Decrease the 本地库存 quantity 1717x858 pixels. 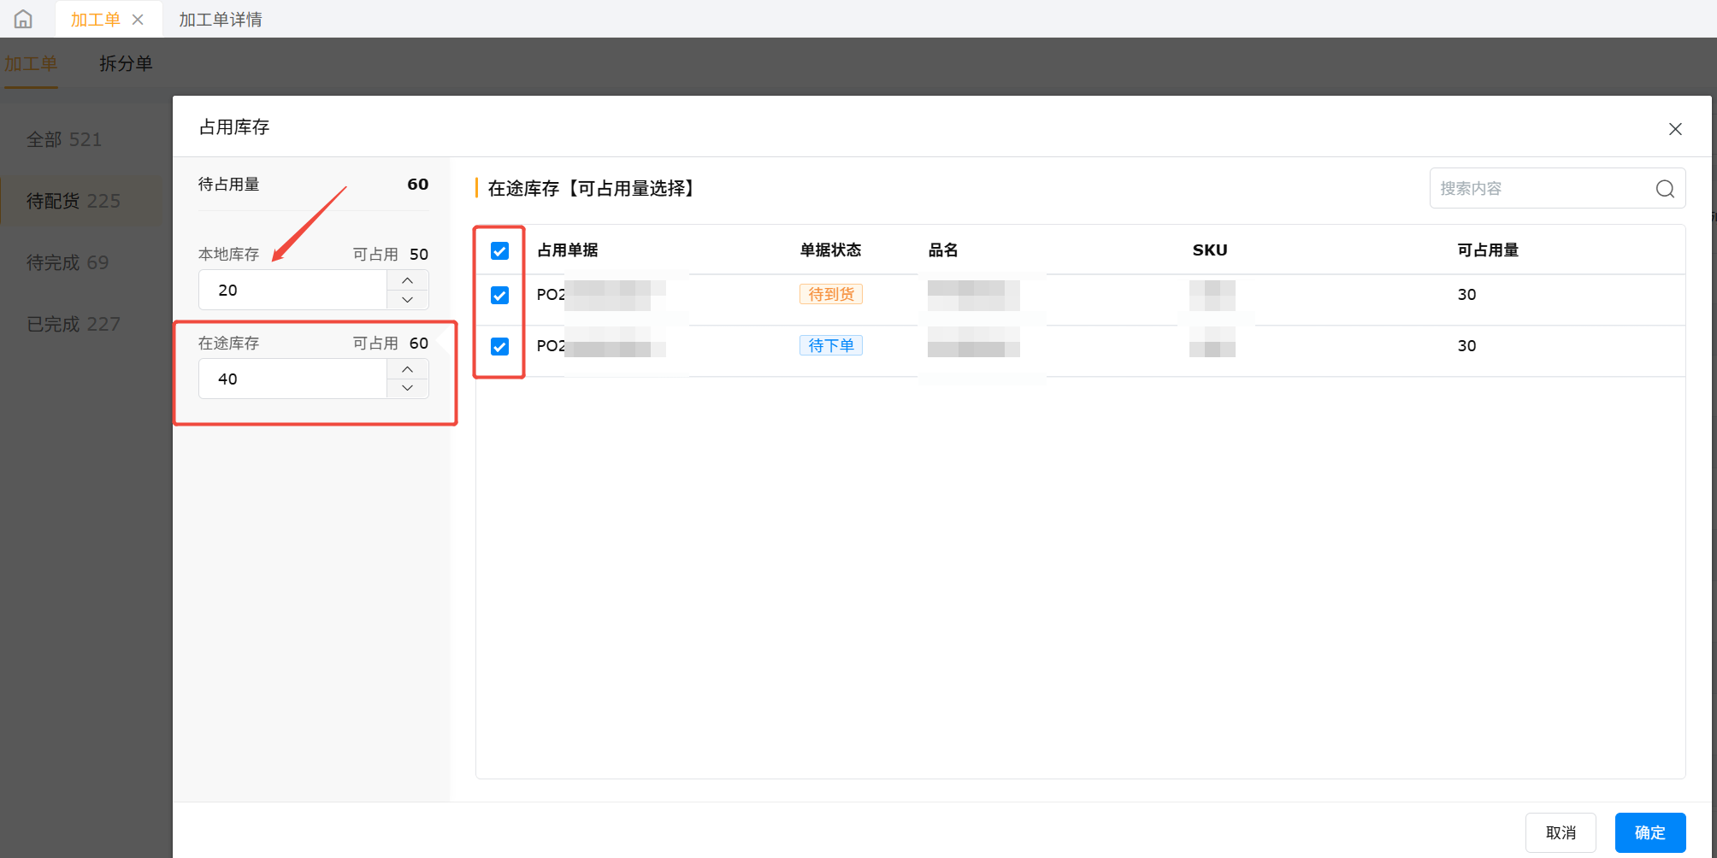[408, 300]
